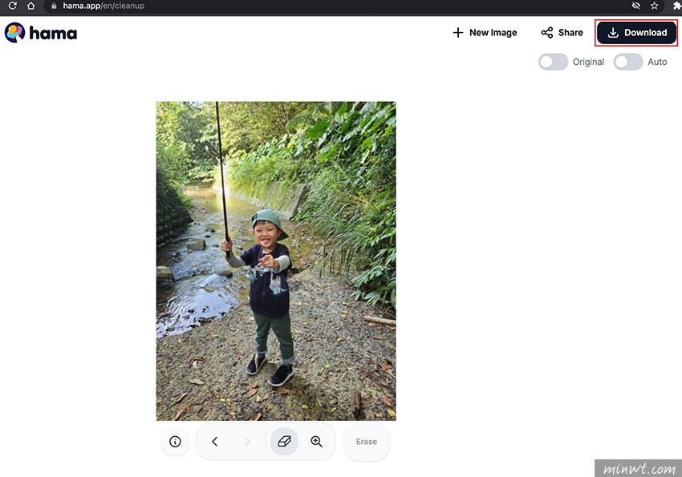The image size is (682, 477).
Task: Open the info icon below the image
Action: (175, 442)
